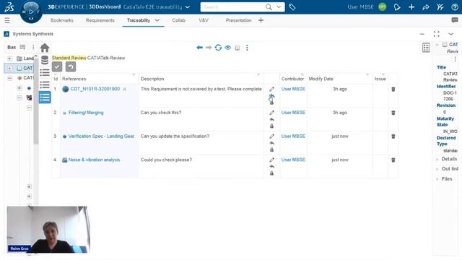Open CDT_N101R-32001900 reference link
This screenshot has width=462, height=260.
tap(95, 89)
